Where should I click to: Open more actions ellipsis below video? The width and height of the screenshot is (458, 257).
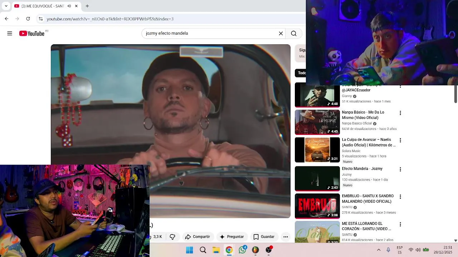point(286,237)
